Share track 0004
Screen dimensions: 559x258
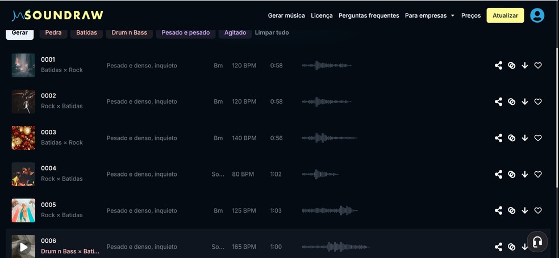[x=498, y=175]
